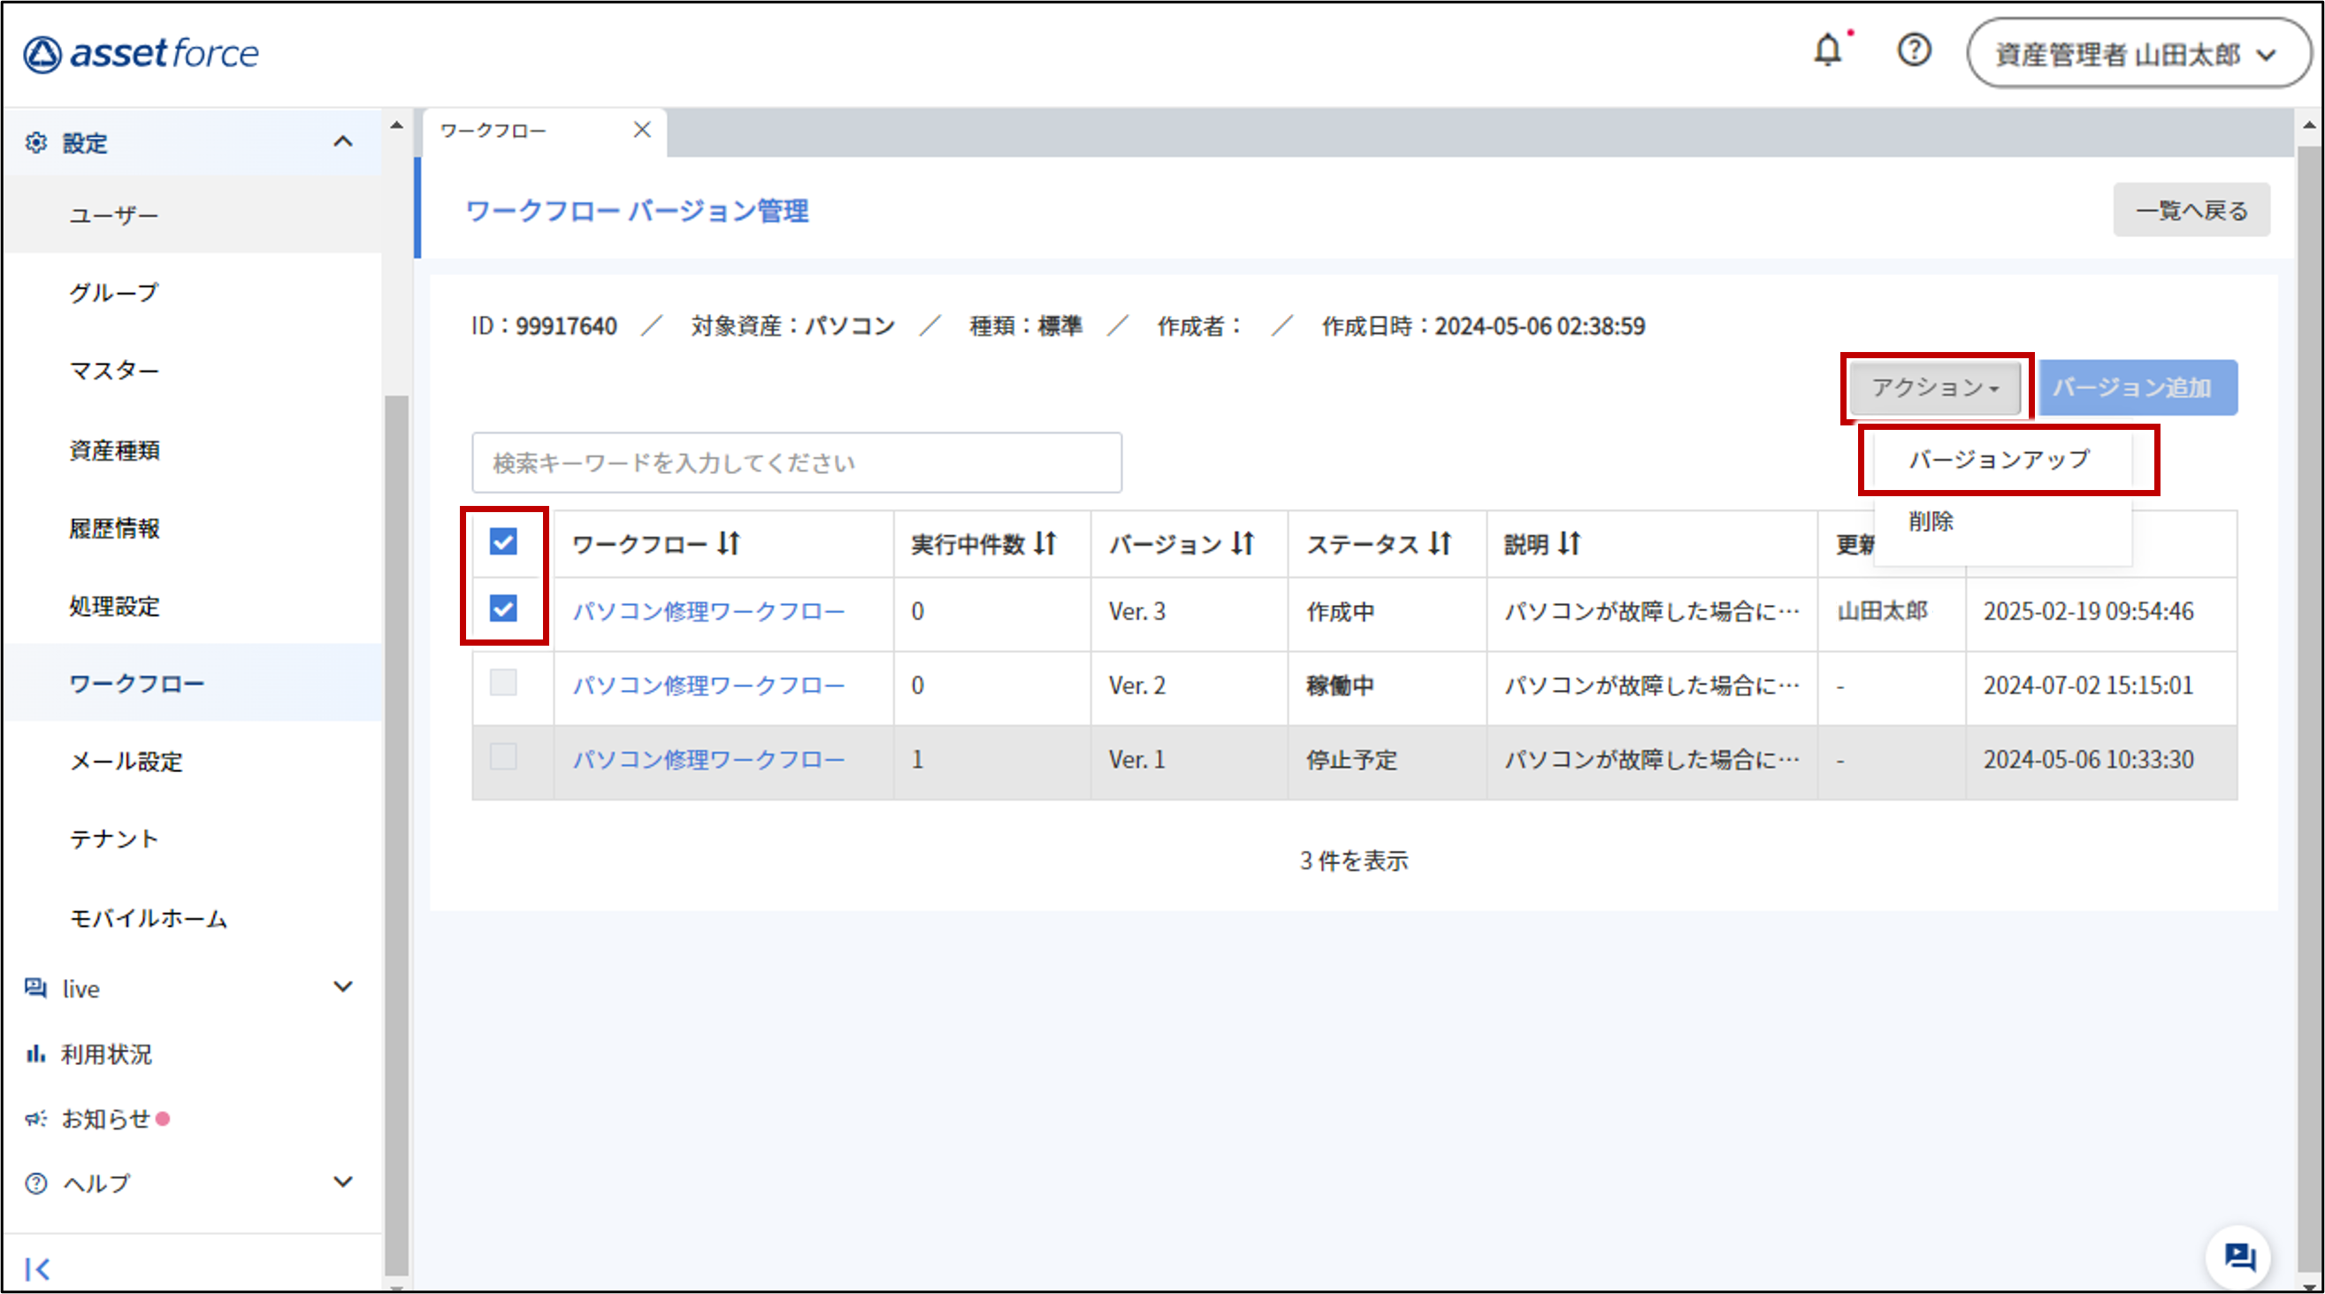Collapse the sidebar with the arrow icon

point(37,1268)
